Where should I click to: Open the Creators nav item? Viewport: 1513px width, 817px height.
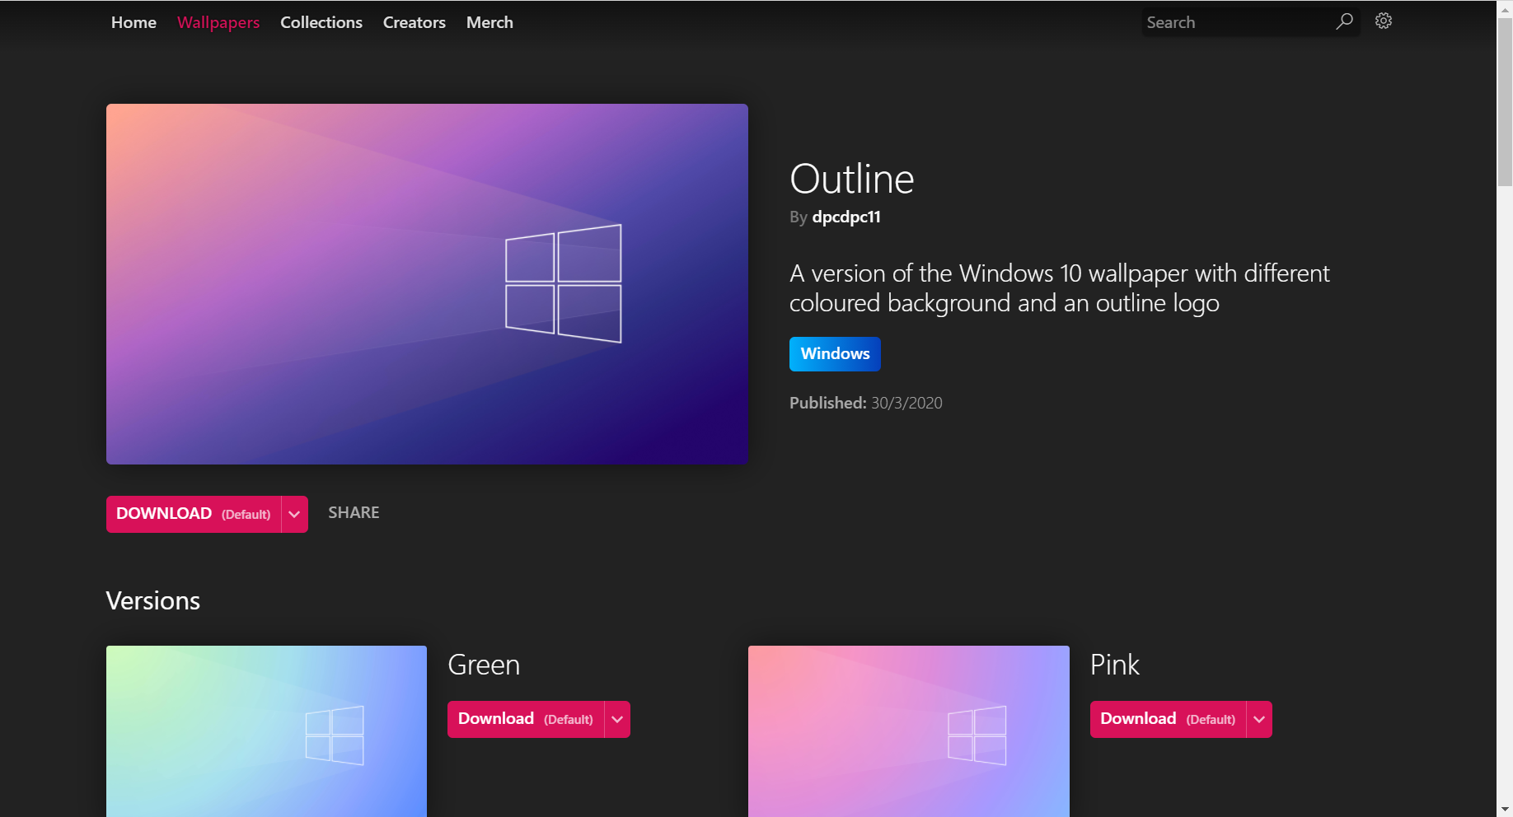pyautogui.click(x=415, y=22)
